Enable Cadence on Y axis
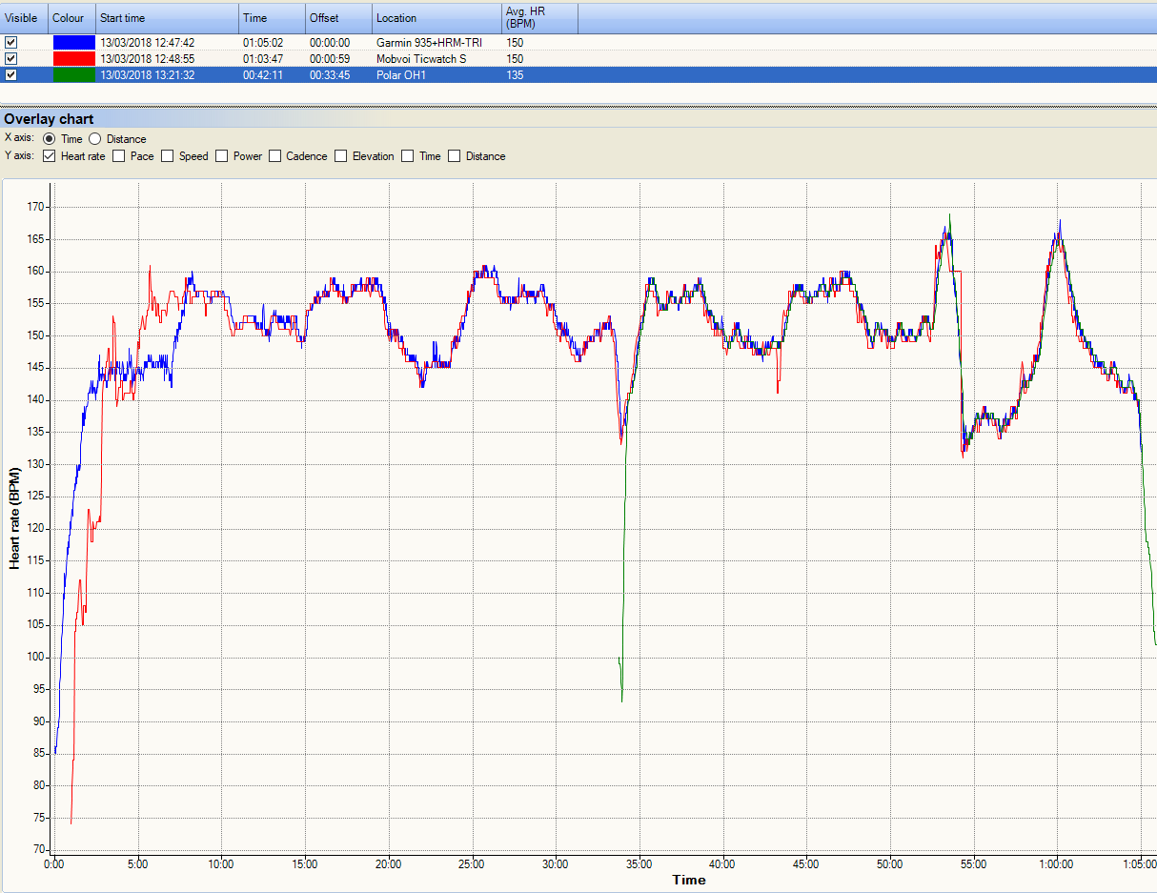The image size is (1157, 893). (x=274, y=156)
